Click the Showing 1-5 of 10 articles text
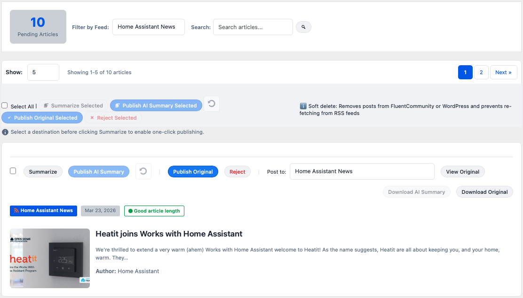 (x=99, y=72)
